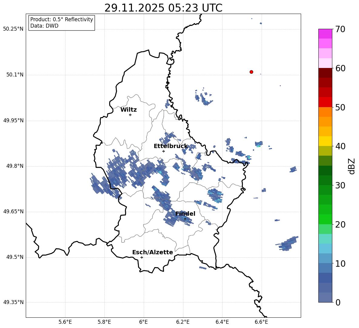The height and width of the screenshot is (328, 359).
Task: Click the 5.6°E longitude label
Action: [x=65, y=322]
